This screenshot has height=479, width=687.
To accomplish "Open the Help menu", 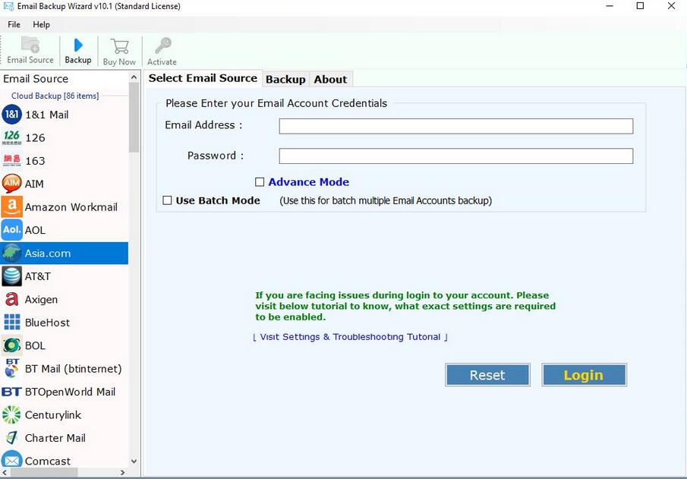I will point(41,24).
